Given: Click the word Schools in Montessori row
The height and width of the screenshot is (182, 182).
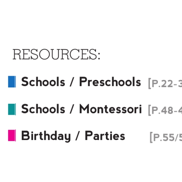Looking at the screenshot, I should point(43,109).
